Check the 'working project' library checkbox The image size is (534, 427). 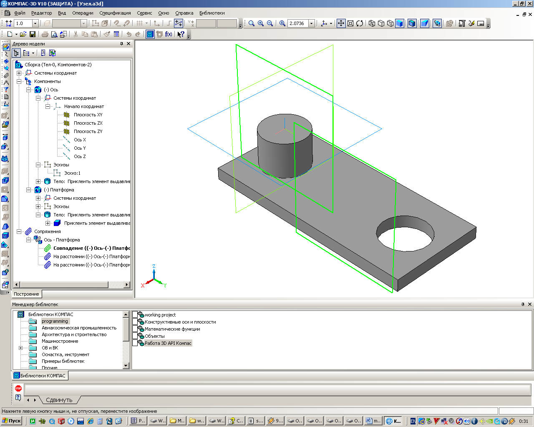coord(135,315)
